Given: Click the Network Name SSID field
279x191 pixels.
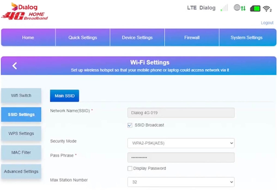Looking at the screenshot, I should [181, 113].
